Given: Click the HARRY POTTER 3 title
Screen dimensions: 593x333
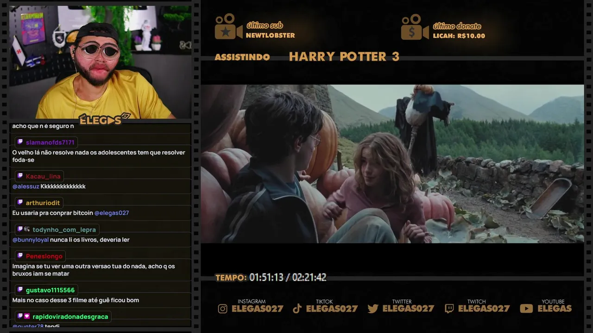Looking at the screenshot, I should pos(344,57).
